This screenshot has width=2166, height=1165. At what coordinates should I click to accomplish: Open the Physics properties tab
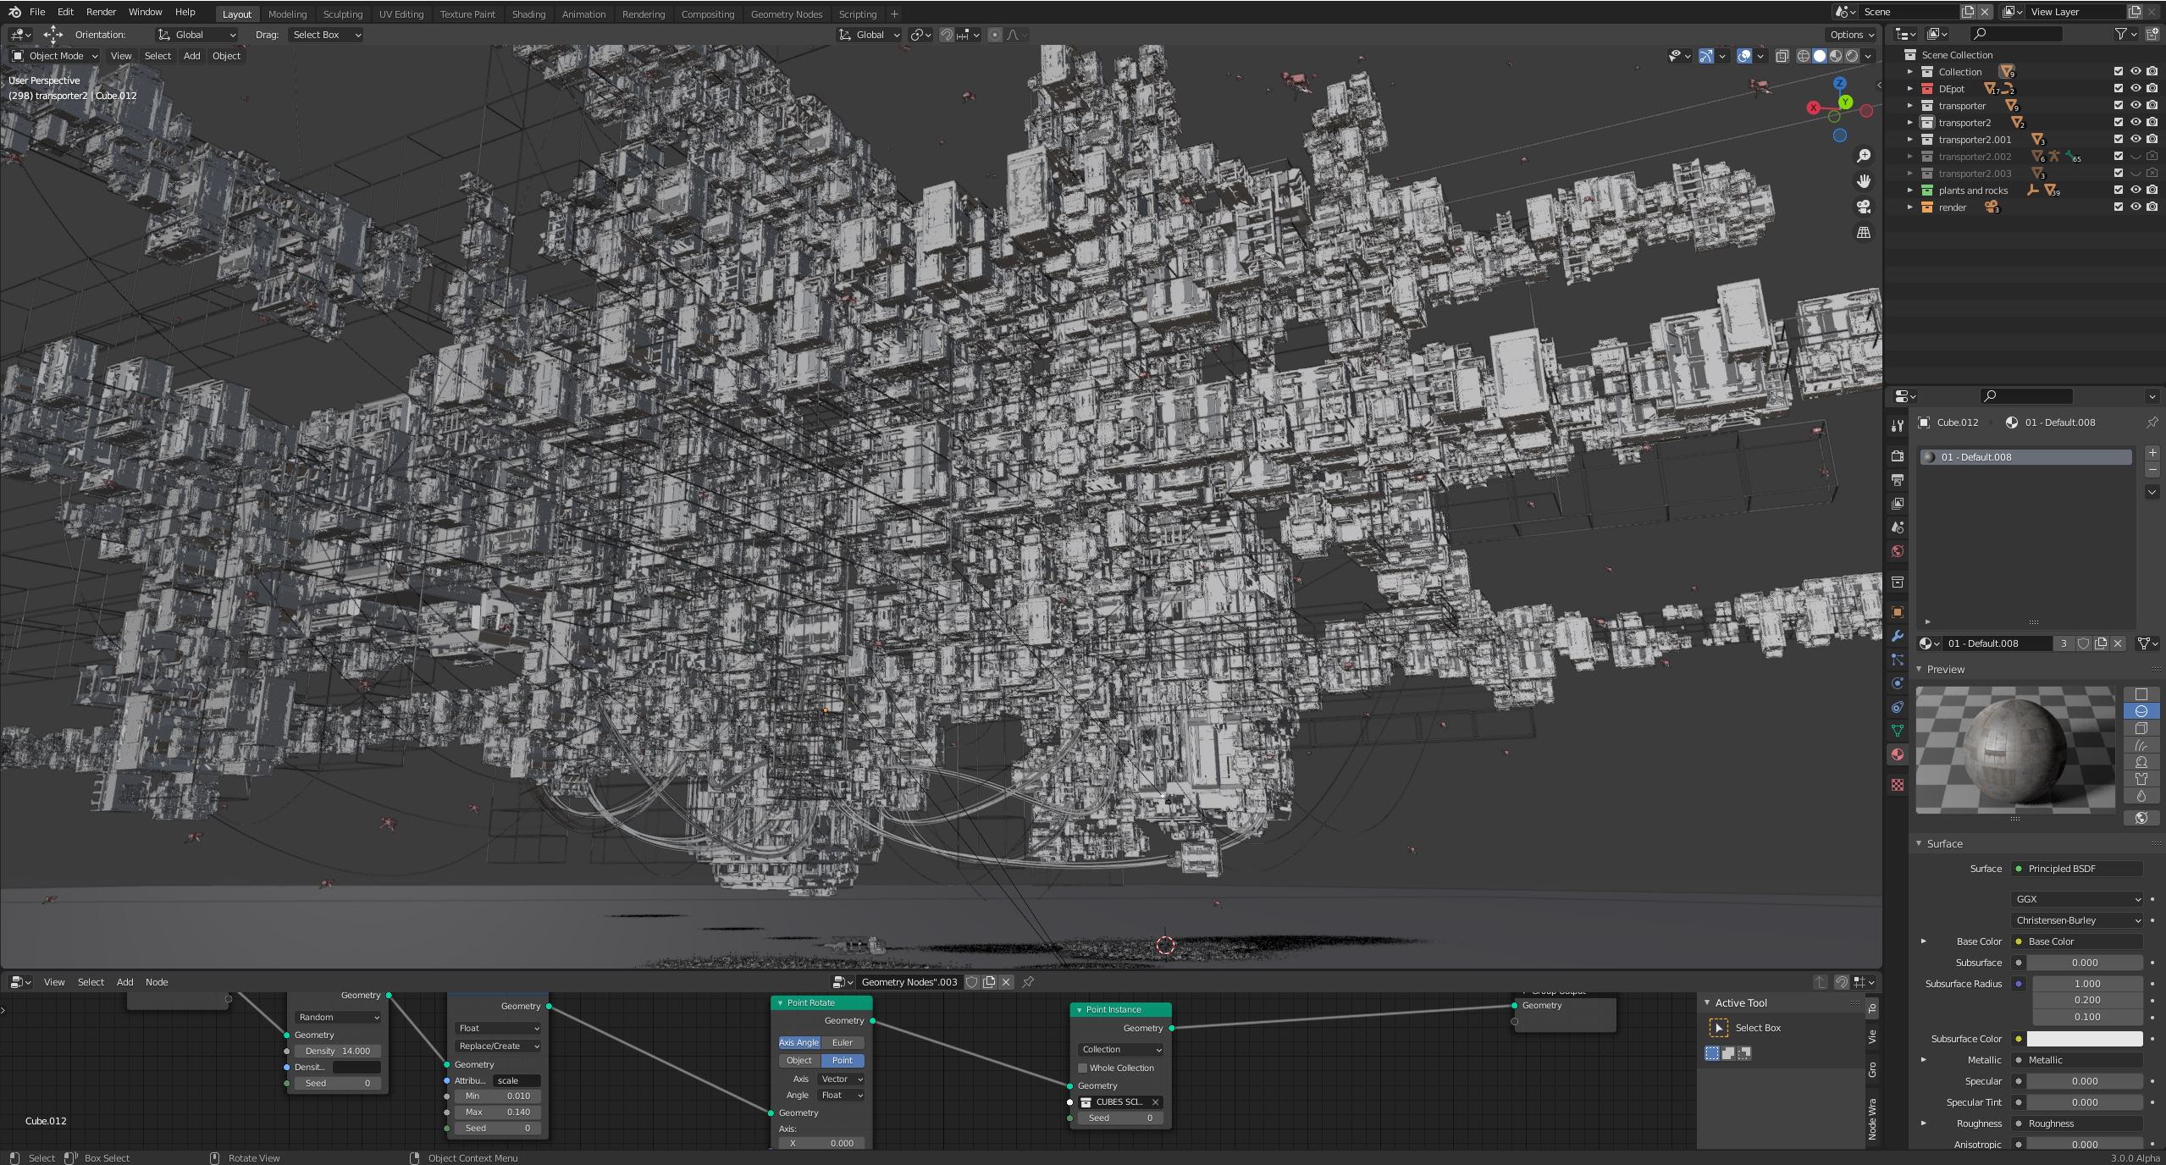click(x=1898, y=683)
